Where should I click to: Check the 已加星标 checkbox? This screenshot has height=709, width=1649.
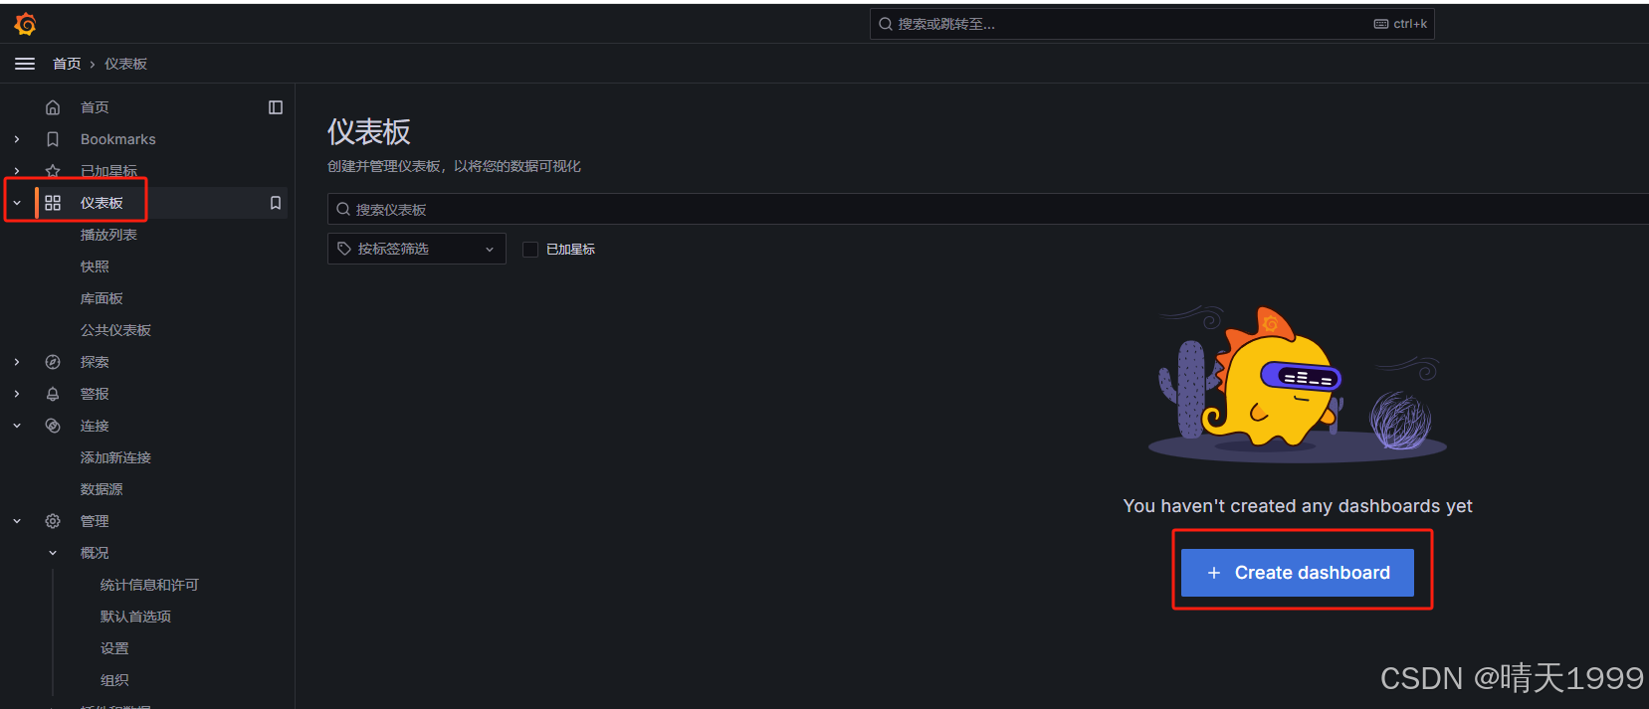coord(530,250)
